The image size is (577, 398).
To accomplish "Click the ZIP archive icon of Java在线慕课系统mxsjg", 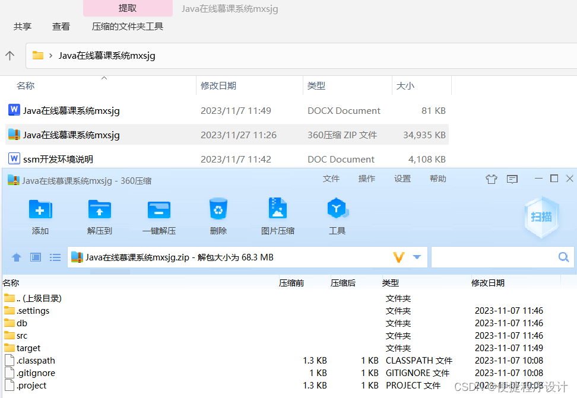I will (x=14, y=134).
